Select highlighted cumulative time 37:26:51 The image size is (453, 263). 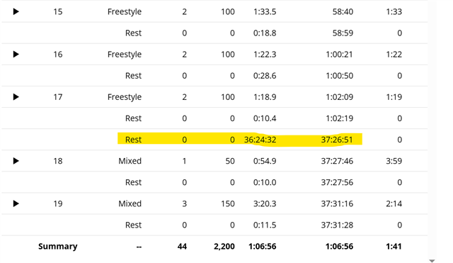(337, 140)
